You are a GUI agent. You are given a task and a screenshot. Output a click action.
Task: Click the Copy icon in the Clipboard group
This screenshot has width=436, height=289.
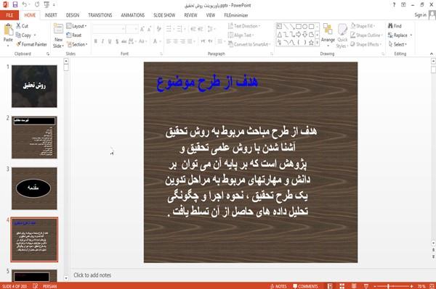coord(18,35)
